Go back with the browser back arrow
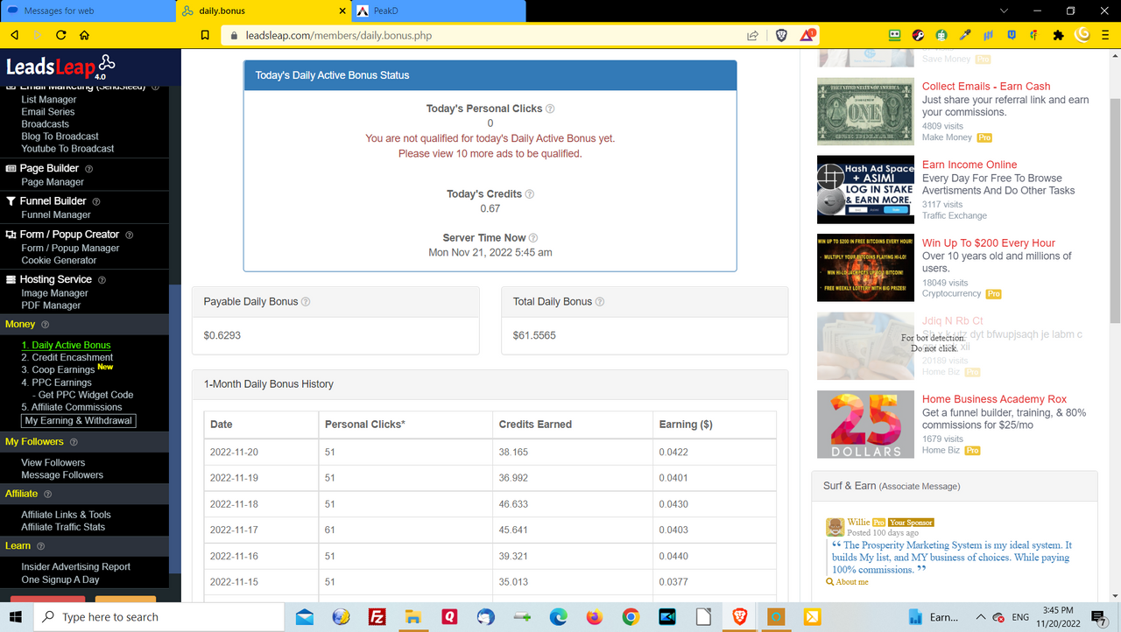Viewport: 1121px width, 632px height. point(15,36)
